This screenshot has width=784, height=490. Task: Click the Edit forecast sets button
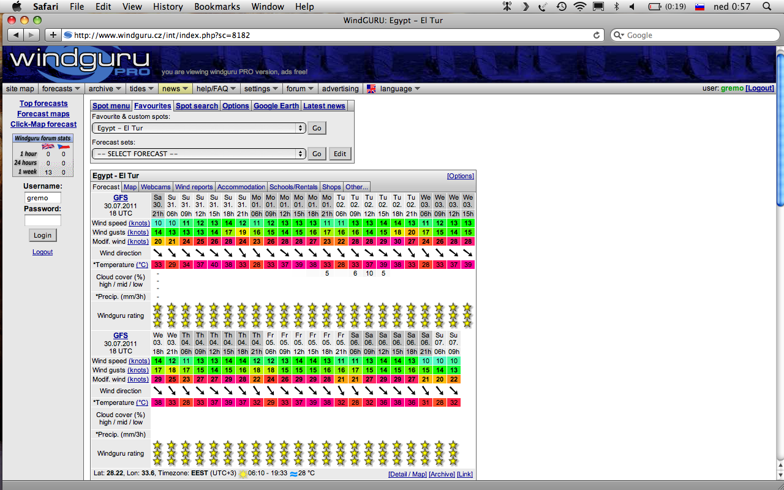[x=340, y=154]
